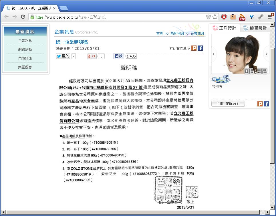Click 最新消息 breadcrumb link
Screen dimensions: 276x216
point(177,33)
